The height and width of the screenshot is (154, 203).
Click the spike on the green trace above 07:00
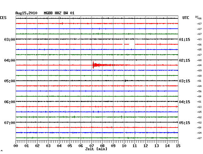point(122,117)
